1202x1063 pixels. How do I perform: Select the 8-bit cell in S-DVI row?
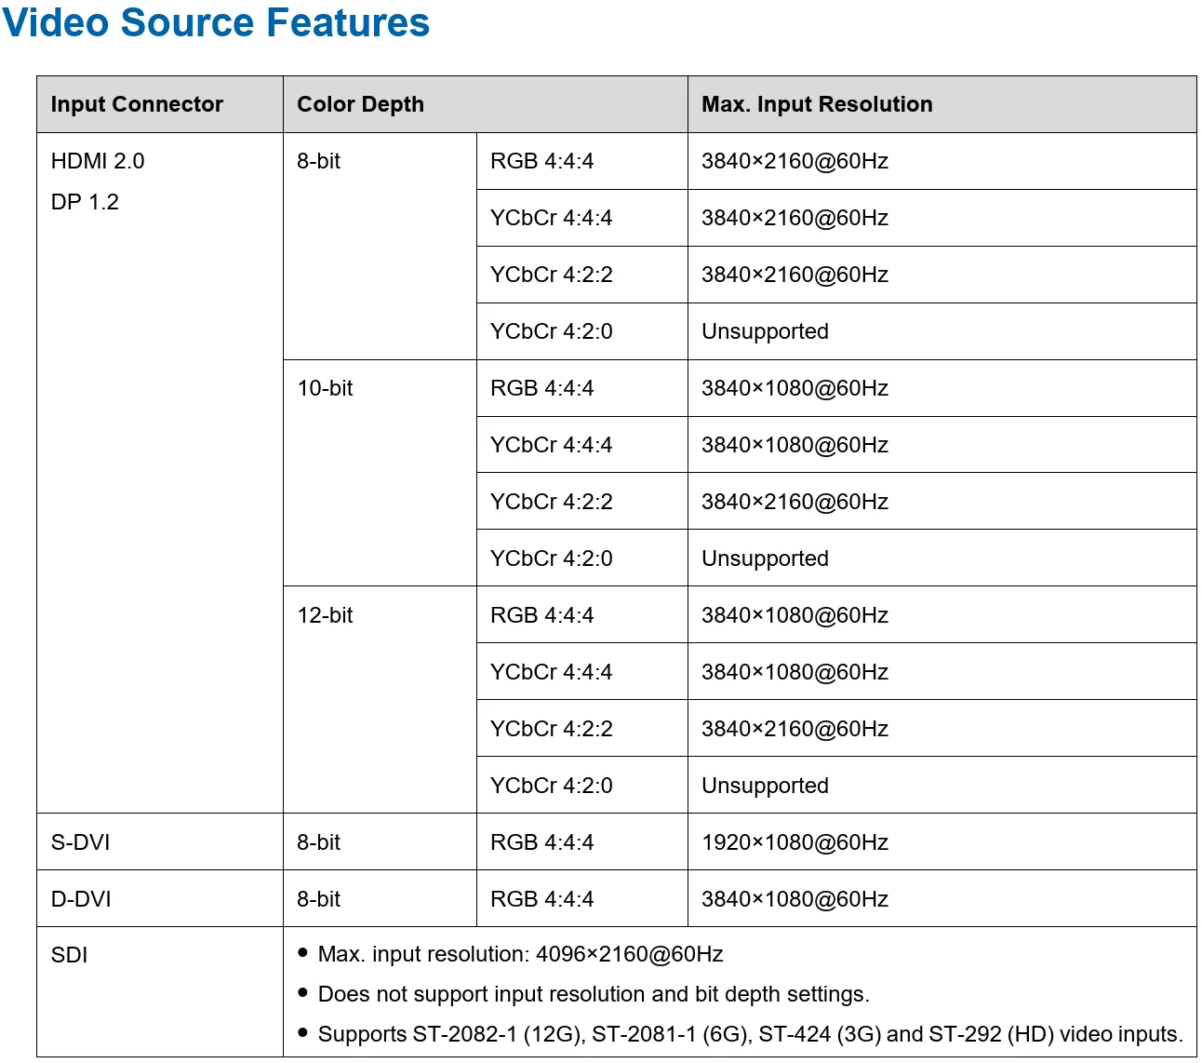[318, 842]
